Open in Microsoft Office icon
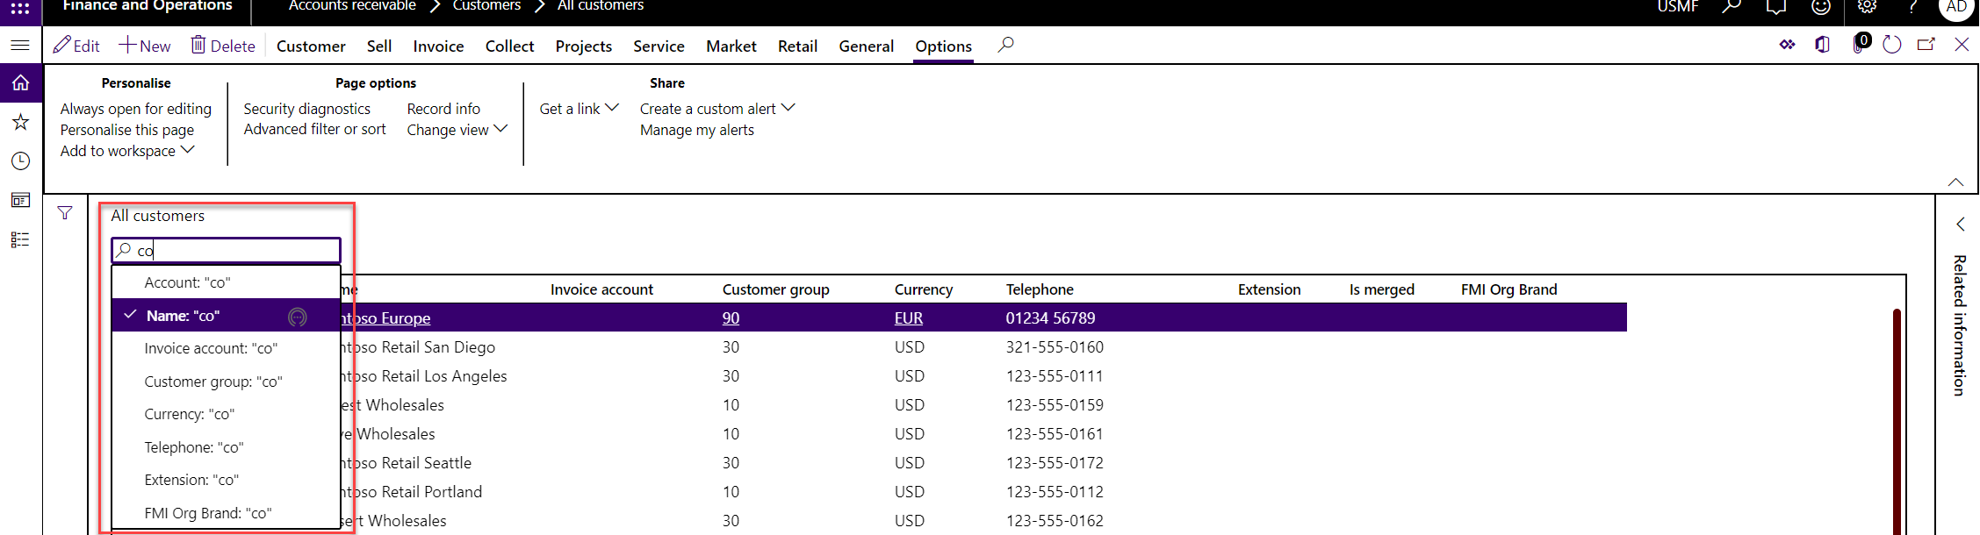 (1823, 45)
